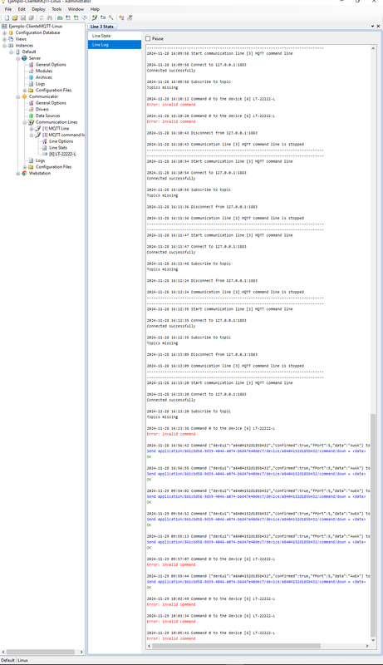Open the Help menu
The image size is (383, 665).
[95, 9]
